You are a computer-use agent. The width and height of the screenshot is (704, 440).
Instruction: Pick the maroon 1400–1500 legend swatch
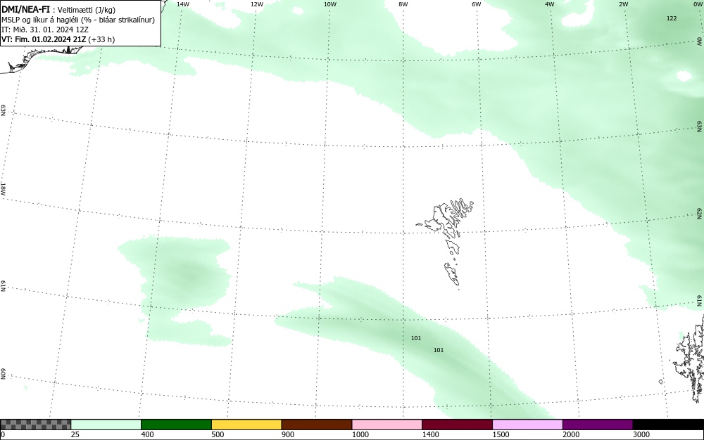457,425
